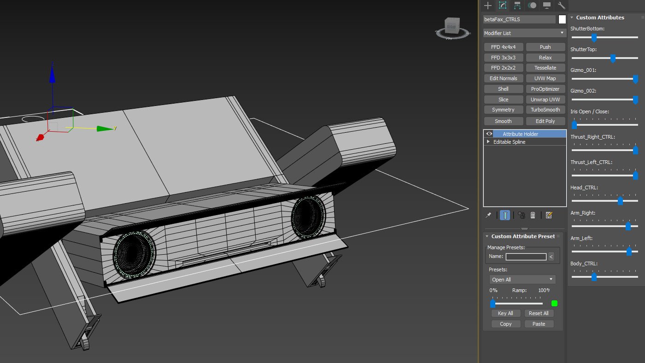Toggle Attribute Holder eye visibility
Image resolution: width=645 pixels, height=363 pixels.
tap(489, 134)
